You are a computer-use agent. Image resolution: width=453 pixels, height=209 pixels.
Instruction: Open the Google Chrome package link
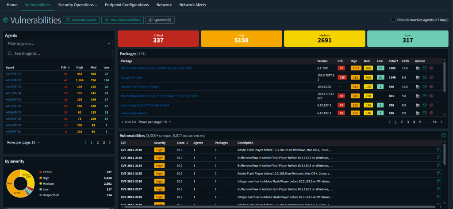click(x=131, y=77)
